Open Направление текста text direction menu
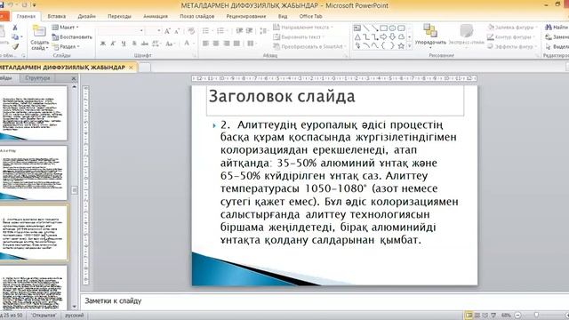 tap(303, 28)
